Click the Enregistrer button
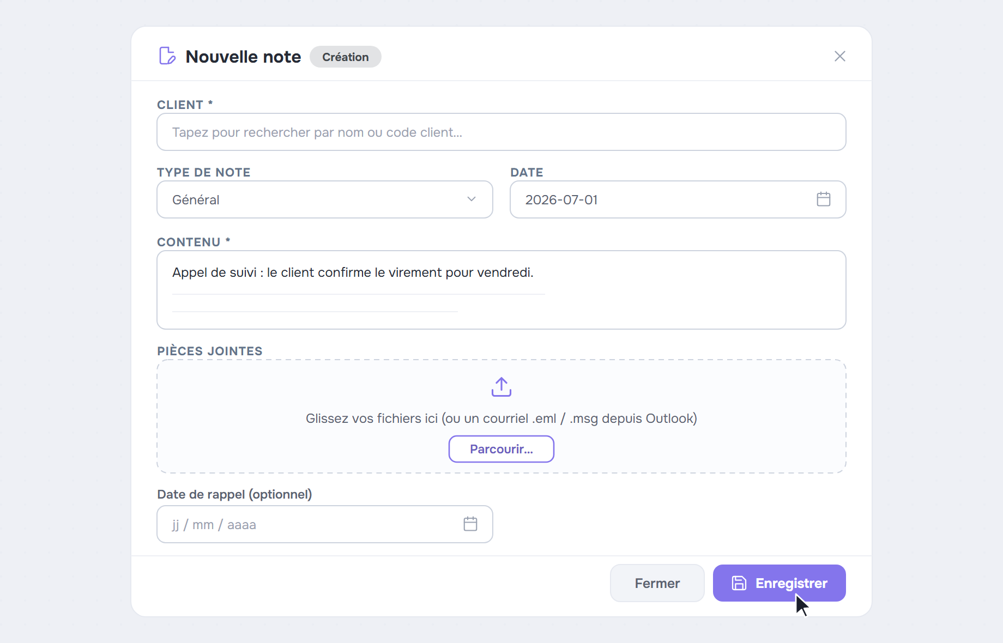The width and height of the screenshot is (1003, 643). pyautogui.click(x=779, y=583)
